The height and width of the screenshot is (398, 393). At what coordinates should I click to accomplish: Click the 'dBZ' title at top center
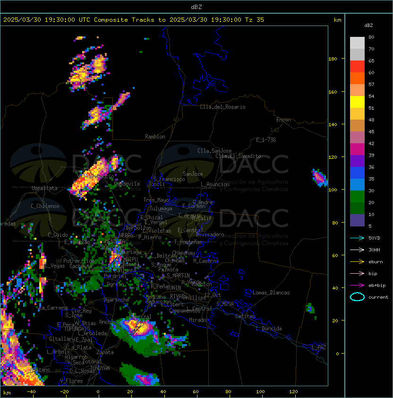pos(196,7)
